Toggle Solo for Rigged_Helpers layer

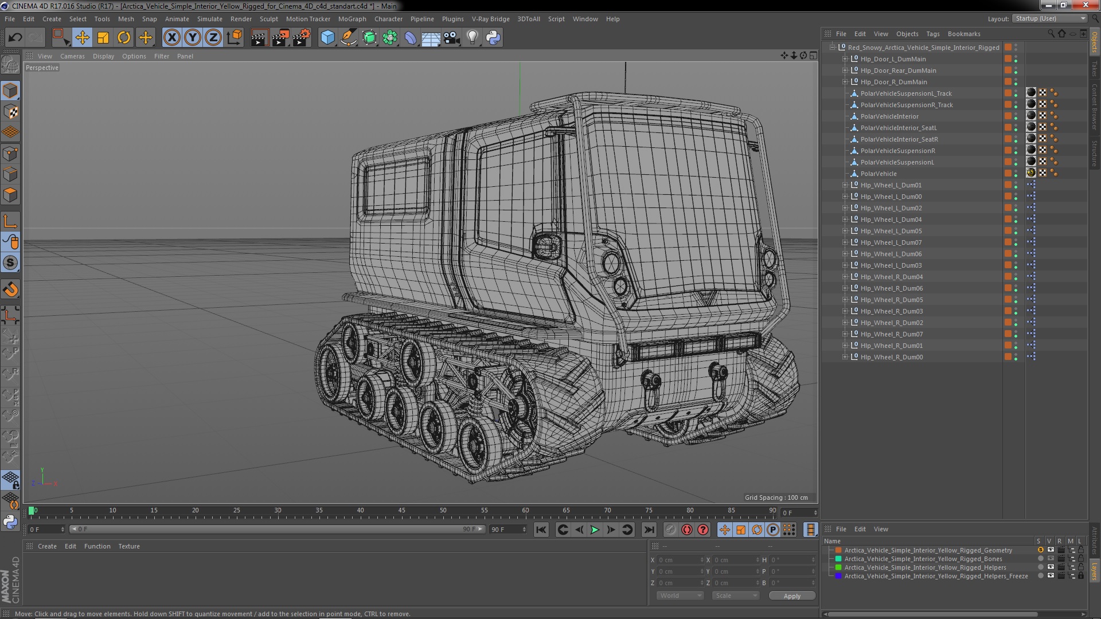(1040, 567)
